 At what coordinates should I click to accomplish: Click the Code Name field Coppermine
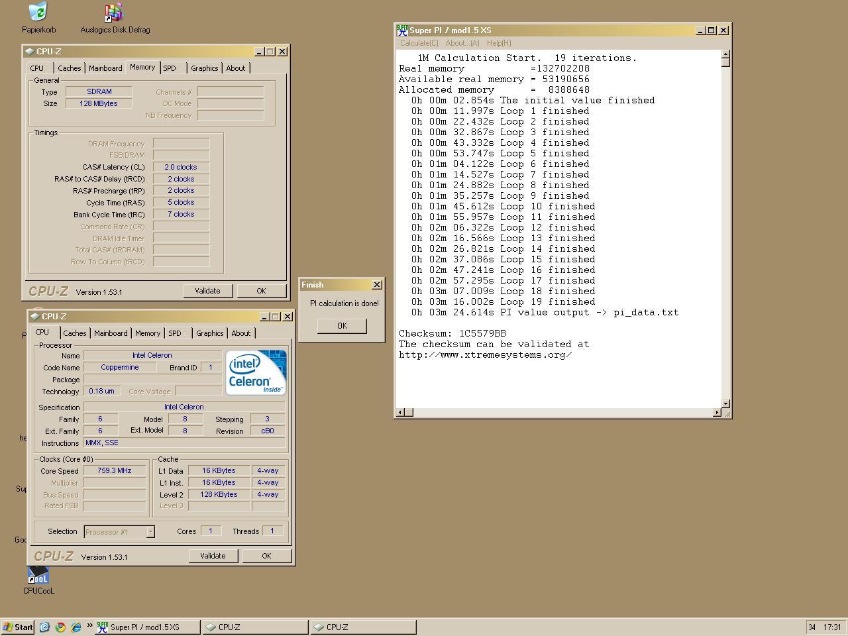point(120,367)
